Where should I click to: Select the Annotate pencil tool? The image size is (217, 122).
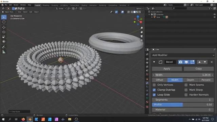[4, 47]
